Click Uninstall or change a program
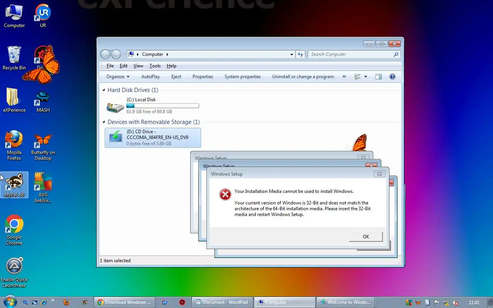This screenshot has height=308, width=493. [x=303, y=77]
